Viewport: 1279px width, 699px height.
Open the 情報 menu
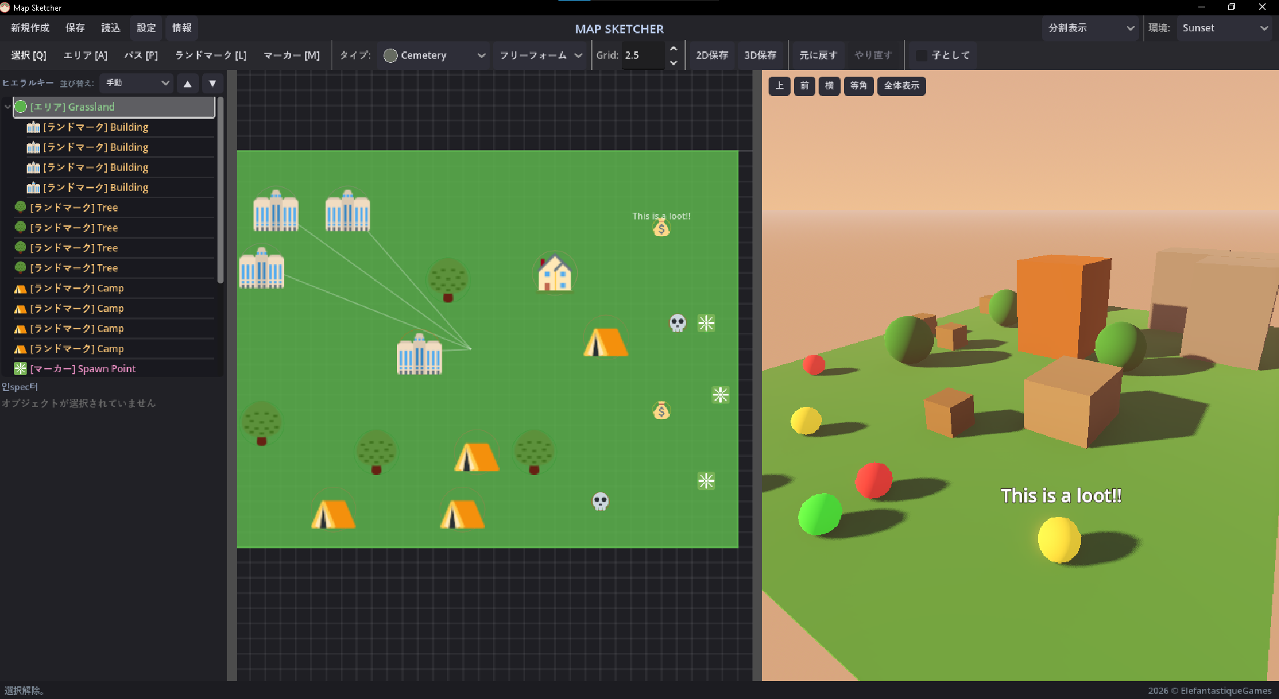[x=181, y=28]
